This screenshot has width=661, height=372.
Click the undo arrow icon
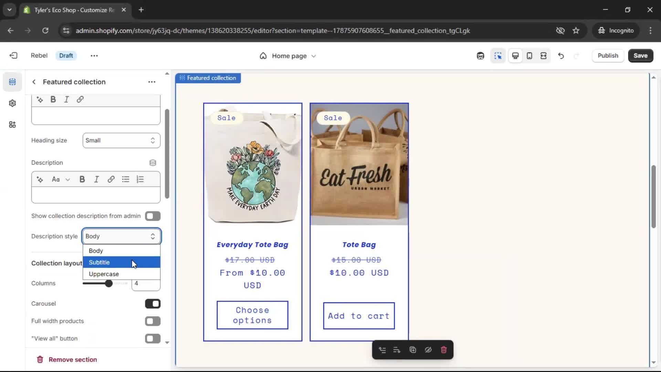pos(561,56)
